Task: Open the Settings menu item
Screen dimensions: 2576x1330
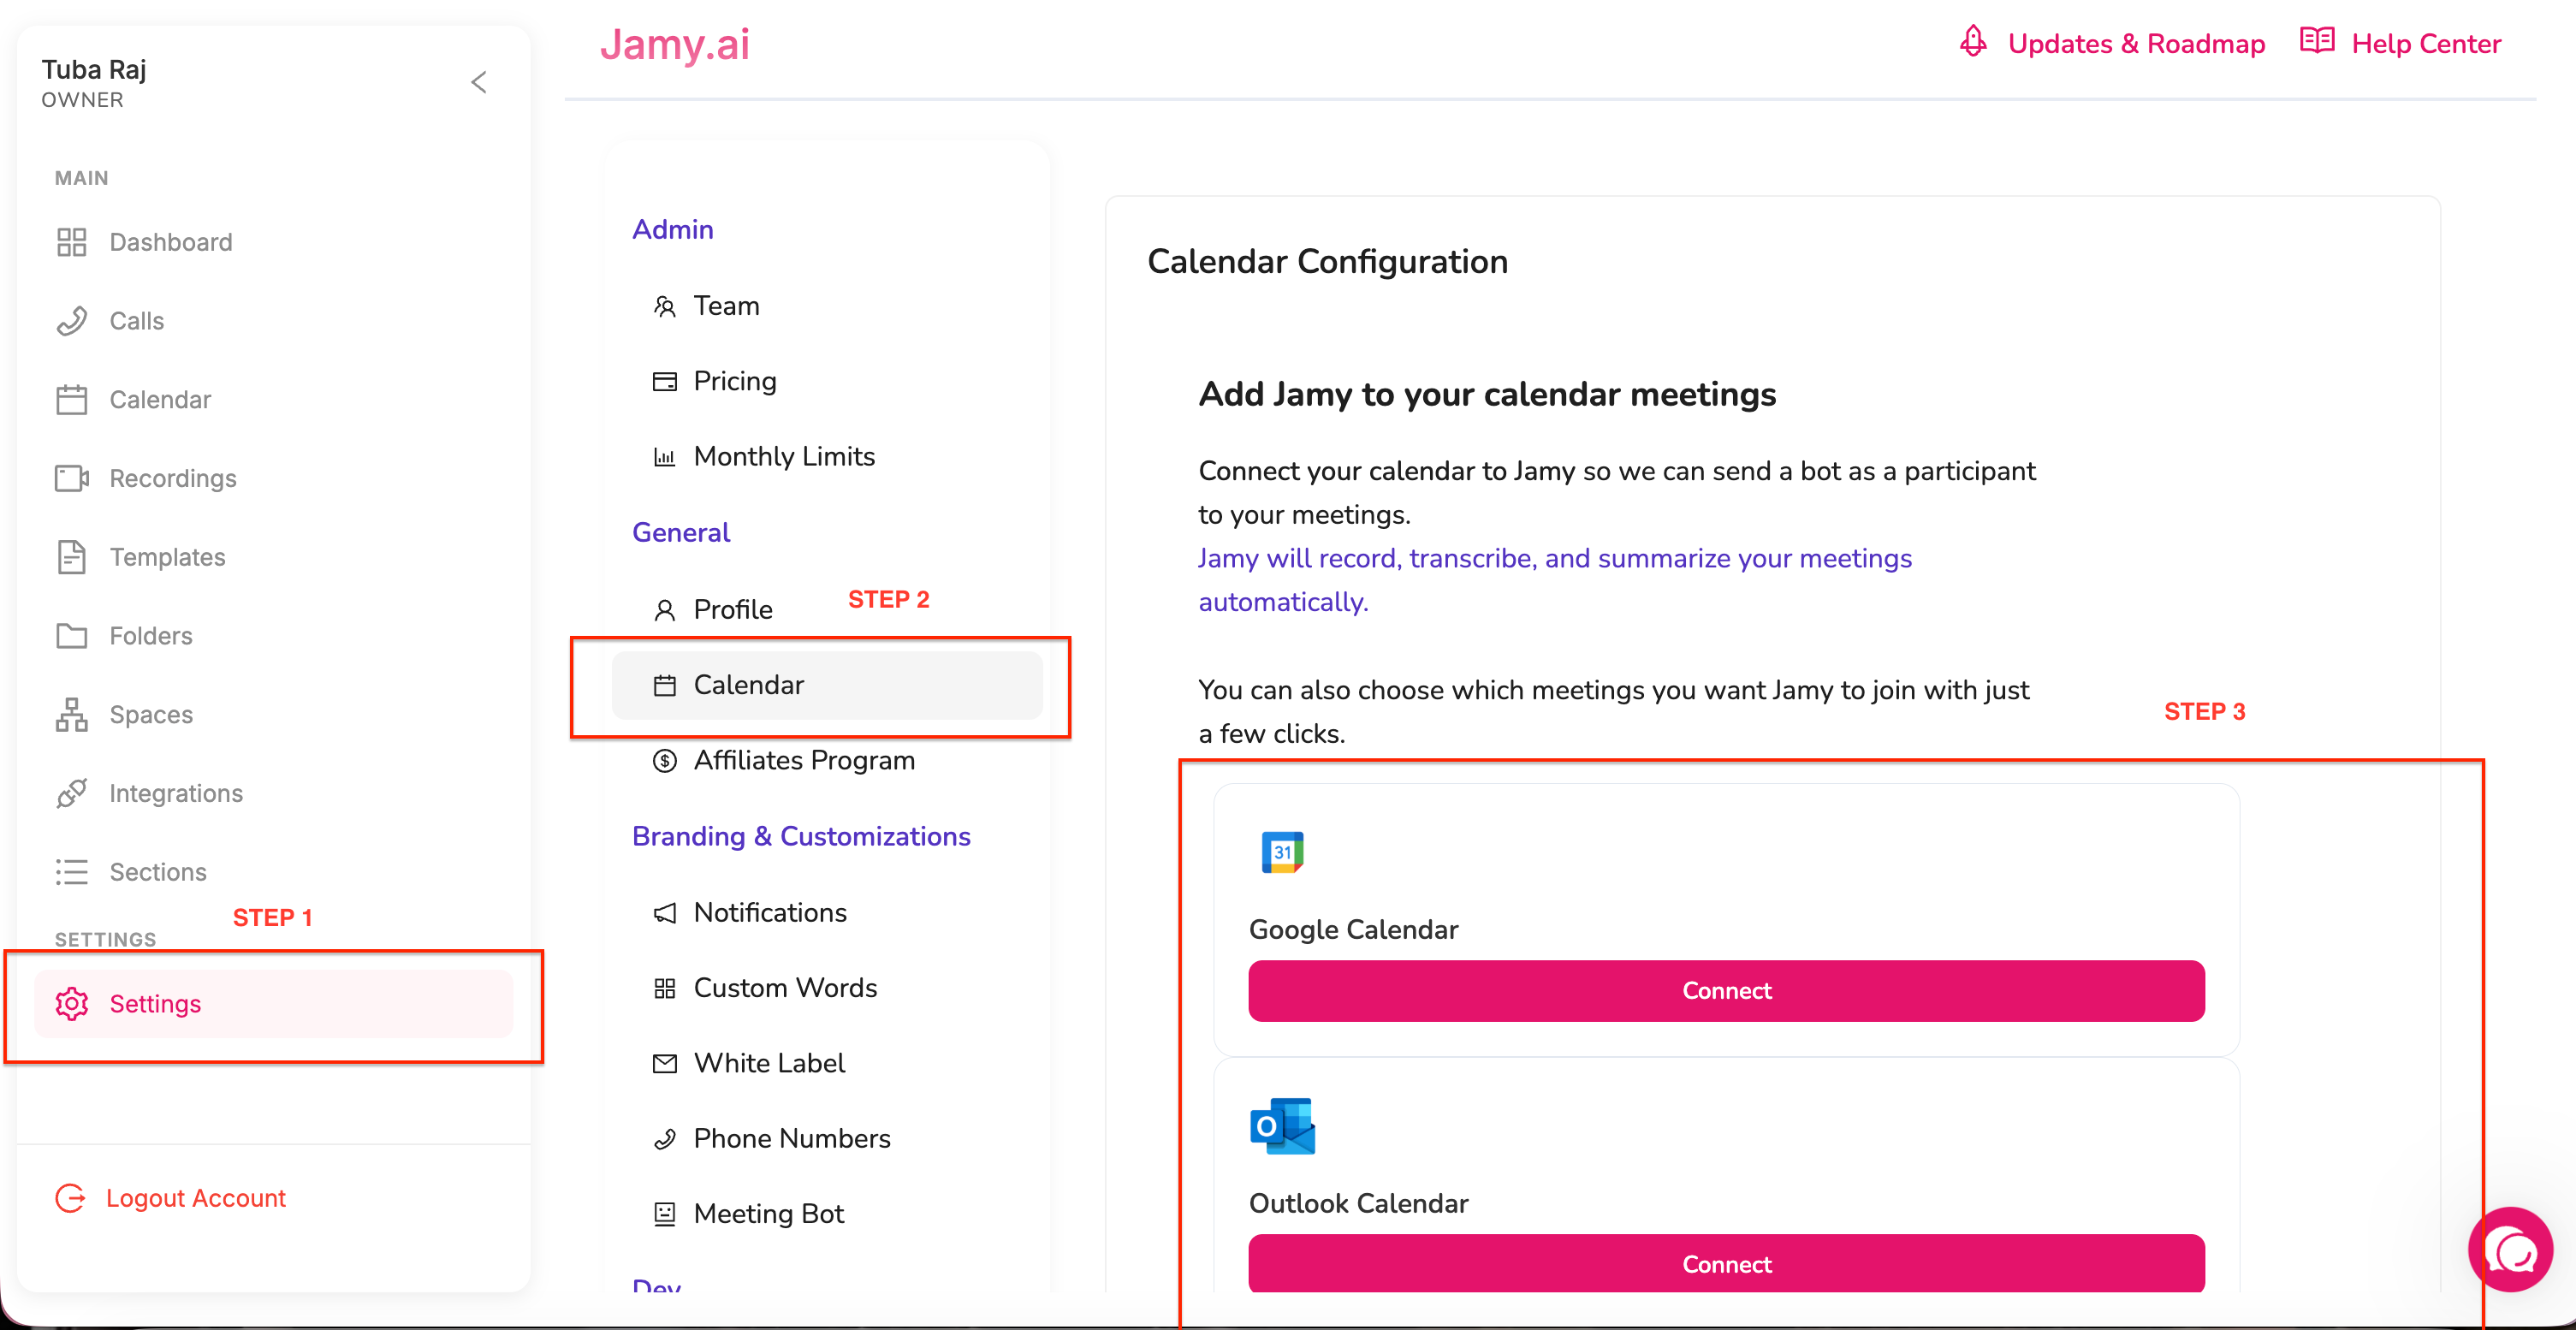Action: (x=274, y=1004)
